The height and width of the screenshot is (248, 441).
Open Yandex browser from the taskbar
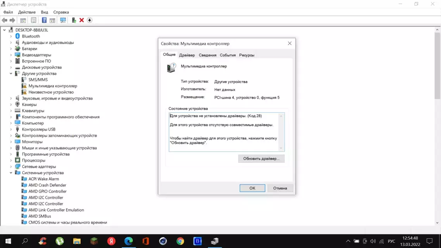[x=111, y=241]
